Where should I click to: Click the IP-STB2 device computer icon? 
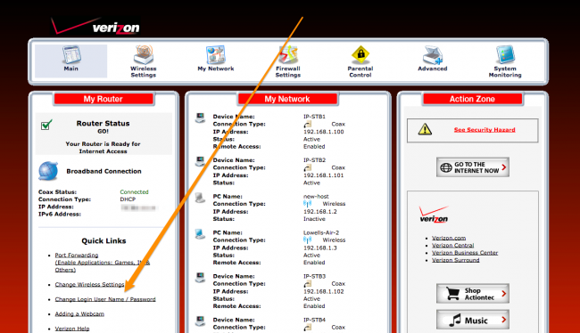(x=200, y=162)
